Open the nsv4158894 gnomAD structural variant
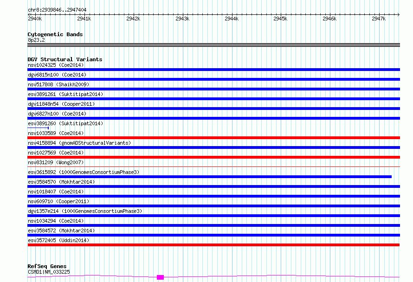The height and width of the screenshot is (282, 413). point(79,143)
